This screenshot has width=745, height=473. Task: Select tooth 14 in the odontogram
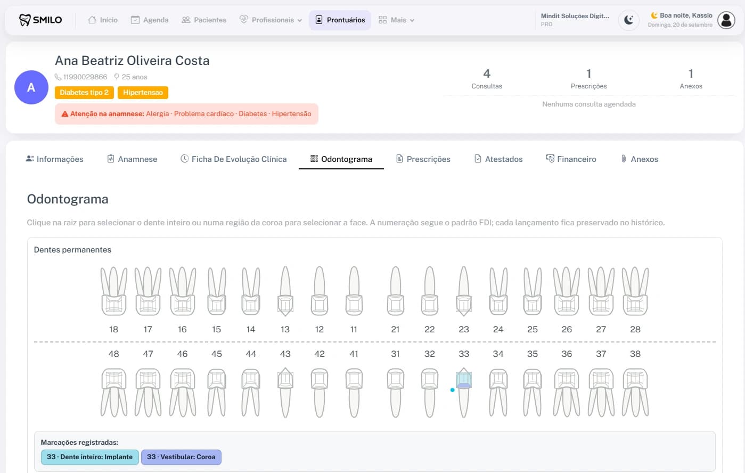click(251, 291)
